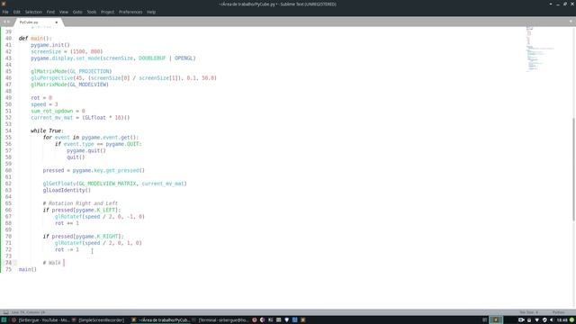This screenshot has height=324, width=576.
Task: Open the Help menu
Action: tap(151, 12)
